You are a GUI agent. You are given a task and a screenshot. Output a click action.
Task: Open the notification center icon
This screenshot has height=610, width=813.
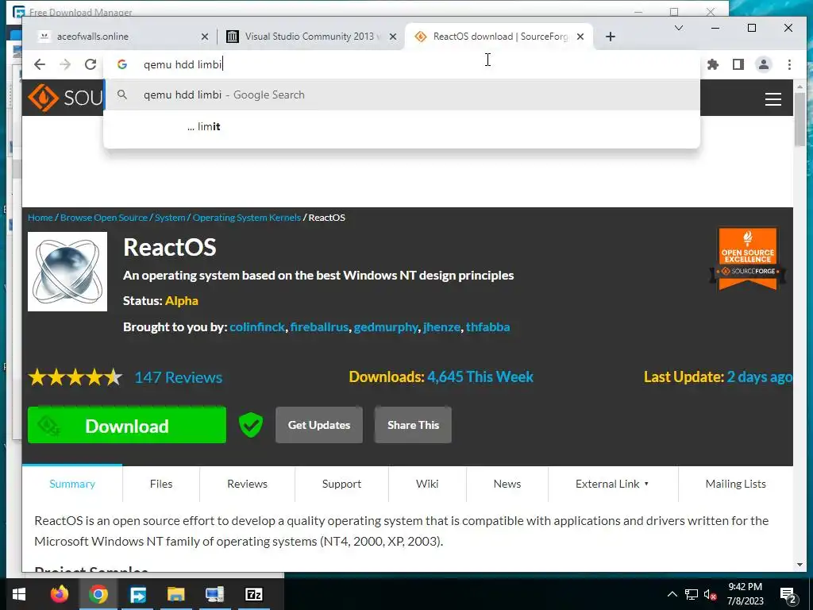788,595
